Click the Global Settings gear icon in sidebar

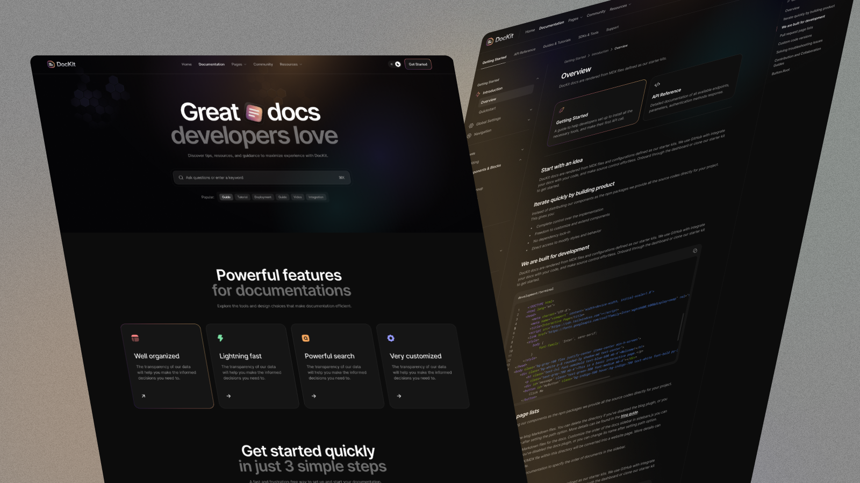pos(471,126)
